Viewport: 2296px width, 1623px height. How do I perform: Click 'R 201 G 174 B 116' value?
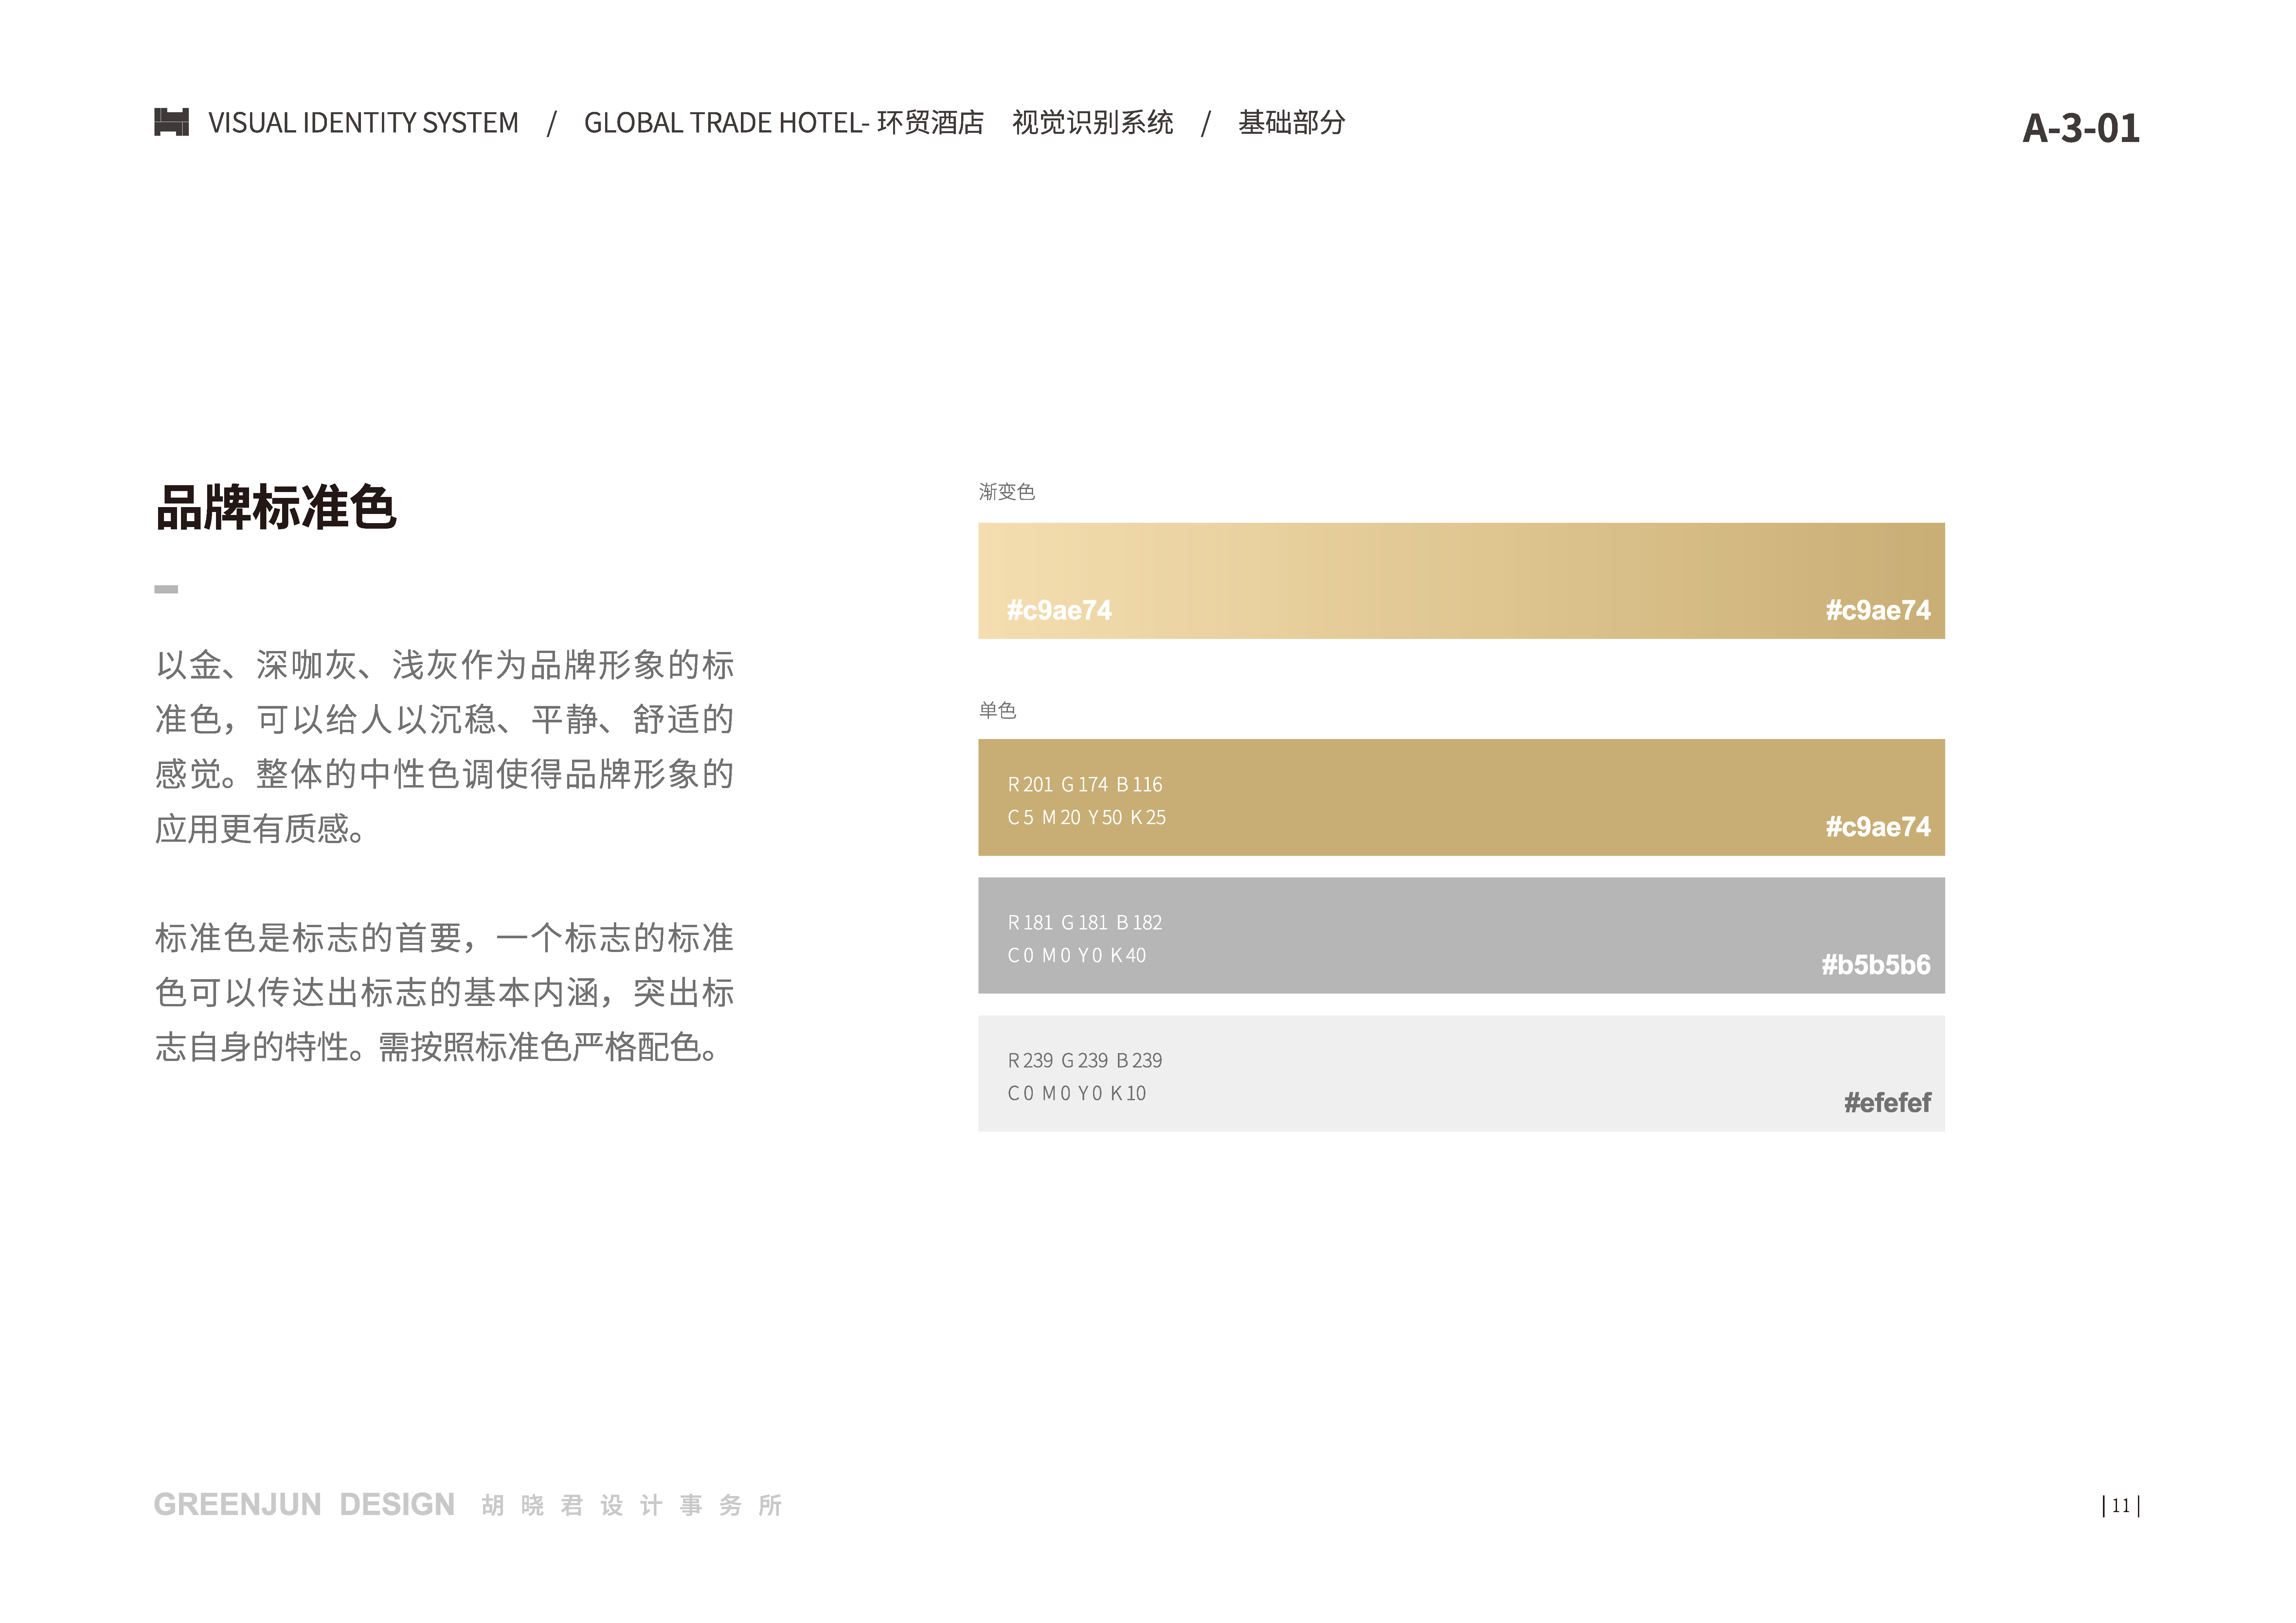pos(1085,785)
